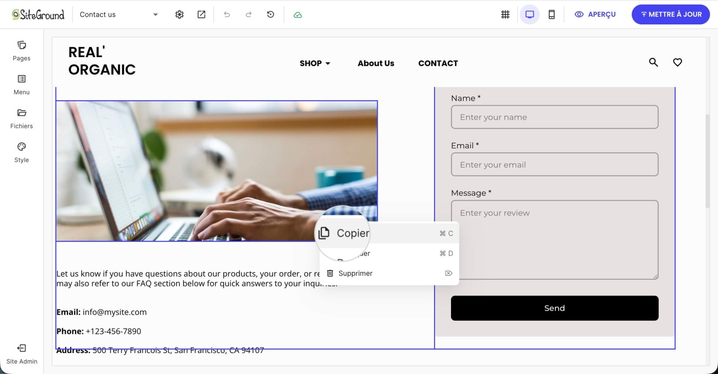Expand the SHOP menu arrow
Image resolution: width=718 pixels, height=374 pixels.
[328, 64]
